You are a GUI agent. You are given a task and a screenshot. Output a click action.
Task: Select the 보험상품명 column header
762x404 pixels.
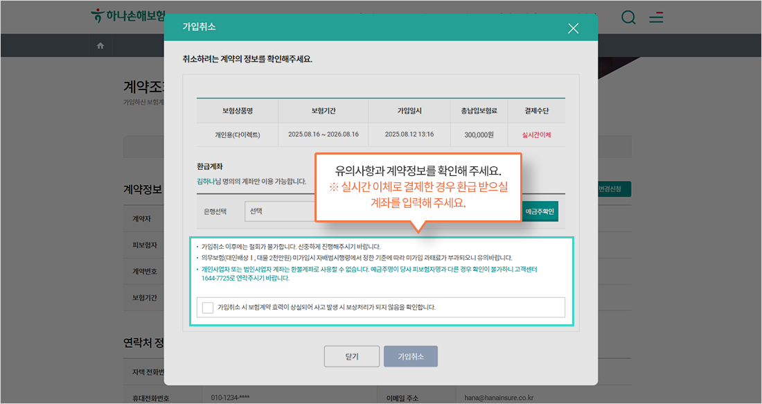[237, 111]
